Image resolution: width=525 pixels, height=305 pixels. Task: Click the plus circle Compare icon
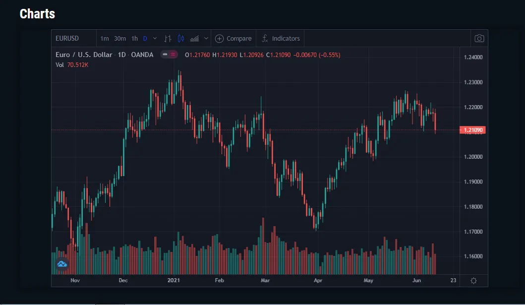219,39
